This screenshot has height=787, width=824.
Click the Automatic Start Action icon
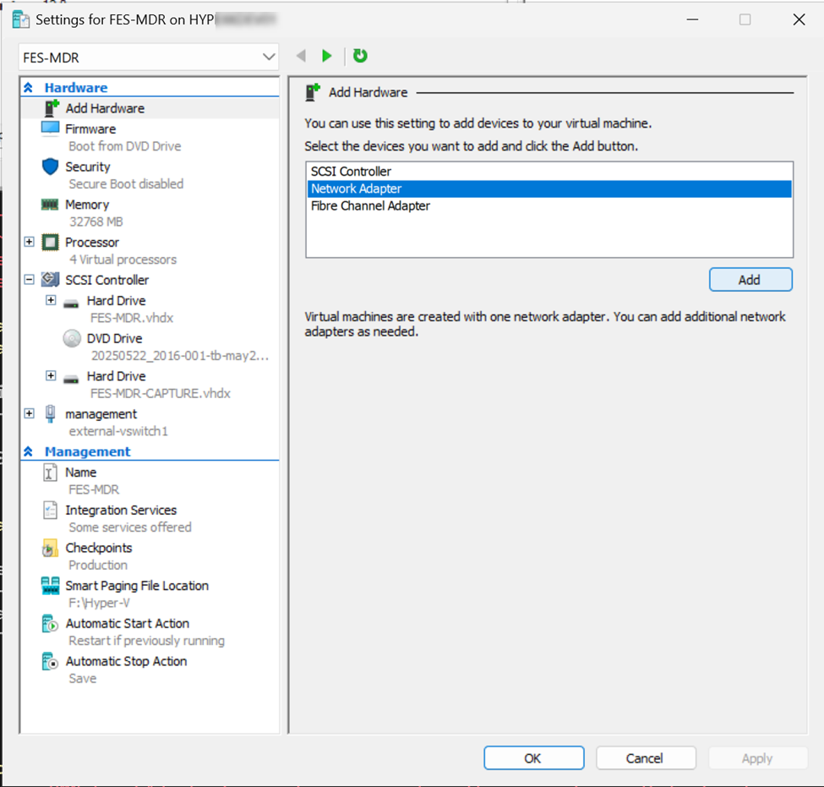50,624
